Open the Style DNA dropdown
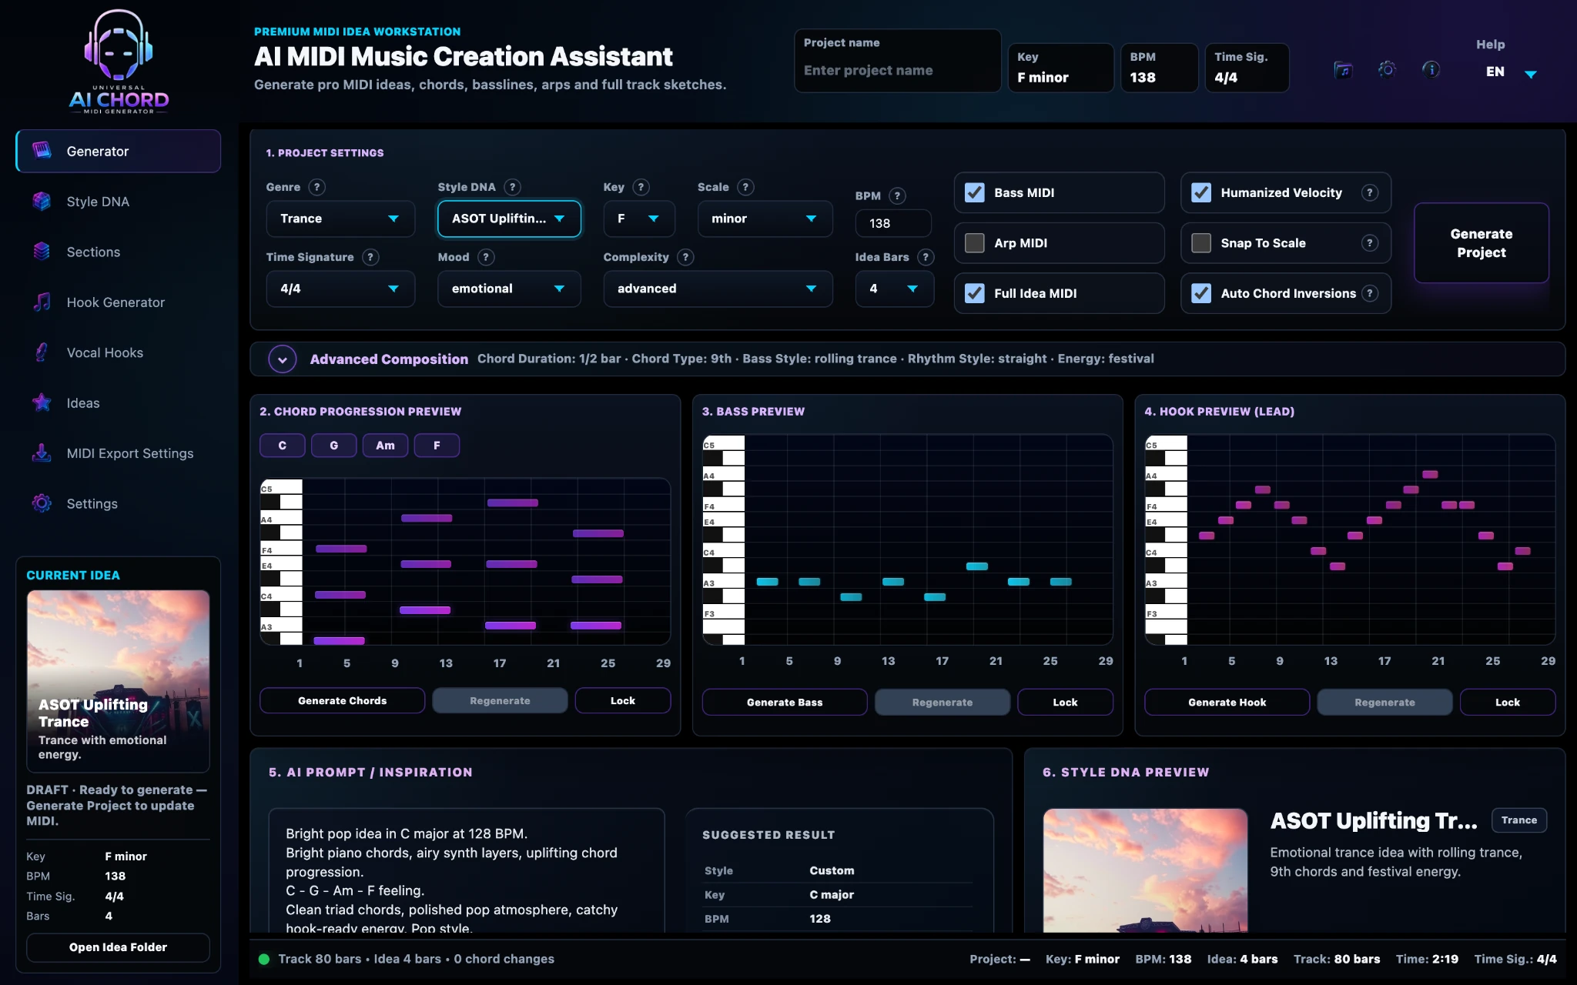This screenshot has width=1577, height=985. [509, 219]
